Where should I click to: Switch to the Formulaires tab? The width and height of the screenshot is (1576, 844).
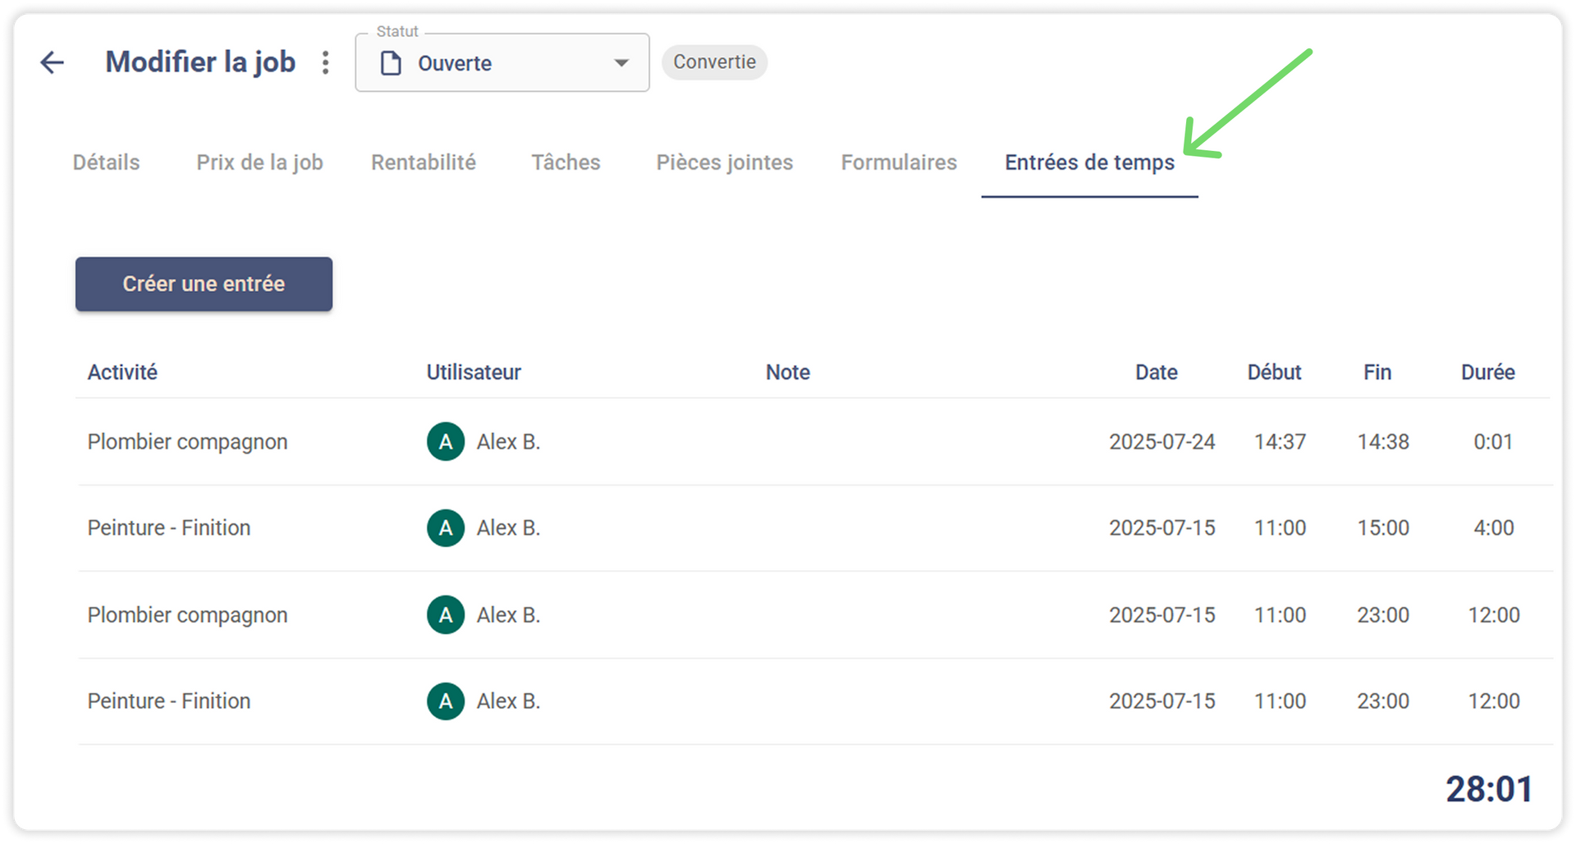899,162
